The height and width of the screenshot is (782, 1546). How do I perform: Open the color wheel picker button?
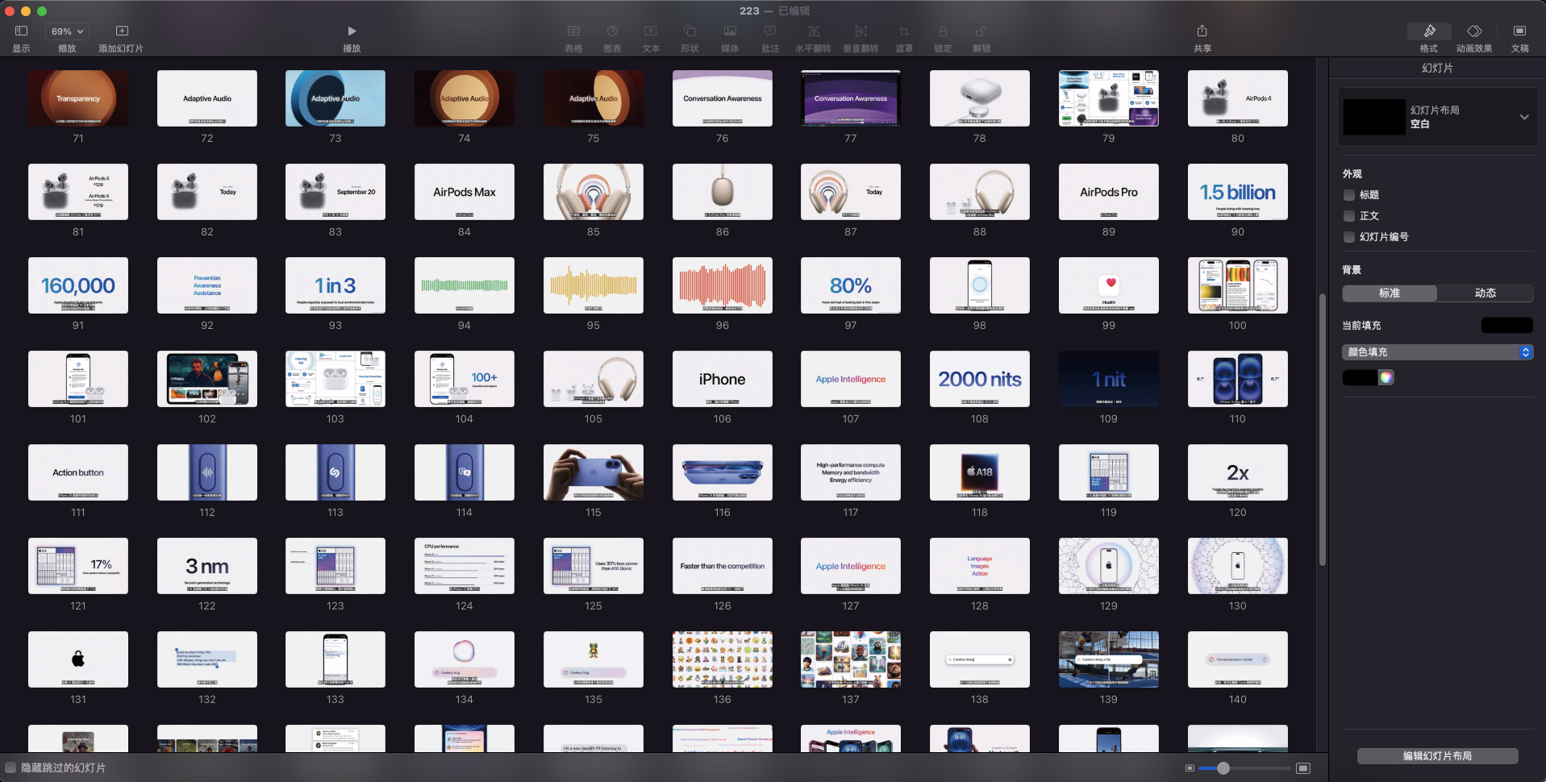(1386, 377)
